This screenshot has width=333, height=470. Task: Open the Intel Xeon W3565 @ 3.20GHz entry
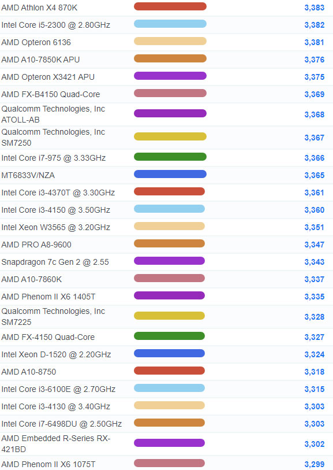pyautogui.click(x=55, y=227)
